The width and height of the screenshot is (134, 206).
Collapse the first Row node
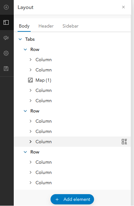click(x=25, y=50)
